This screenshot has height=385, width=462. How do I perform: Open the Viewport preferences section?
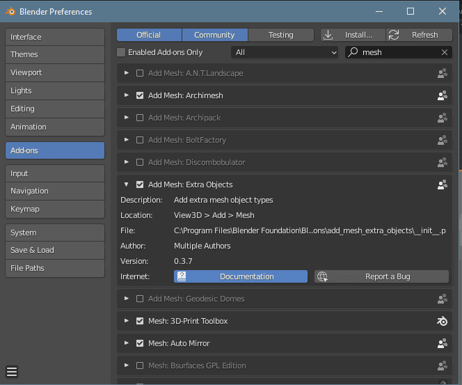[55, 72]
